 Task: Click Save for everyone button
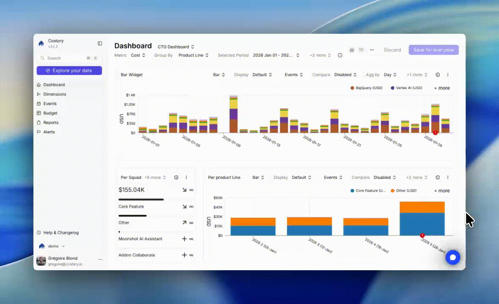[433, 50]
